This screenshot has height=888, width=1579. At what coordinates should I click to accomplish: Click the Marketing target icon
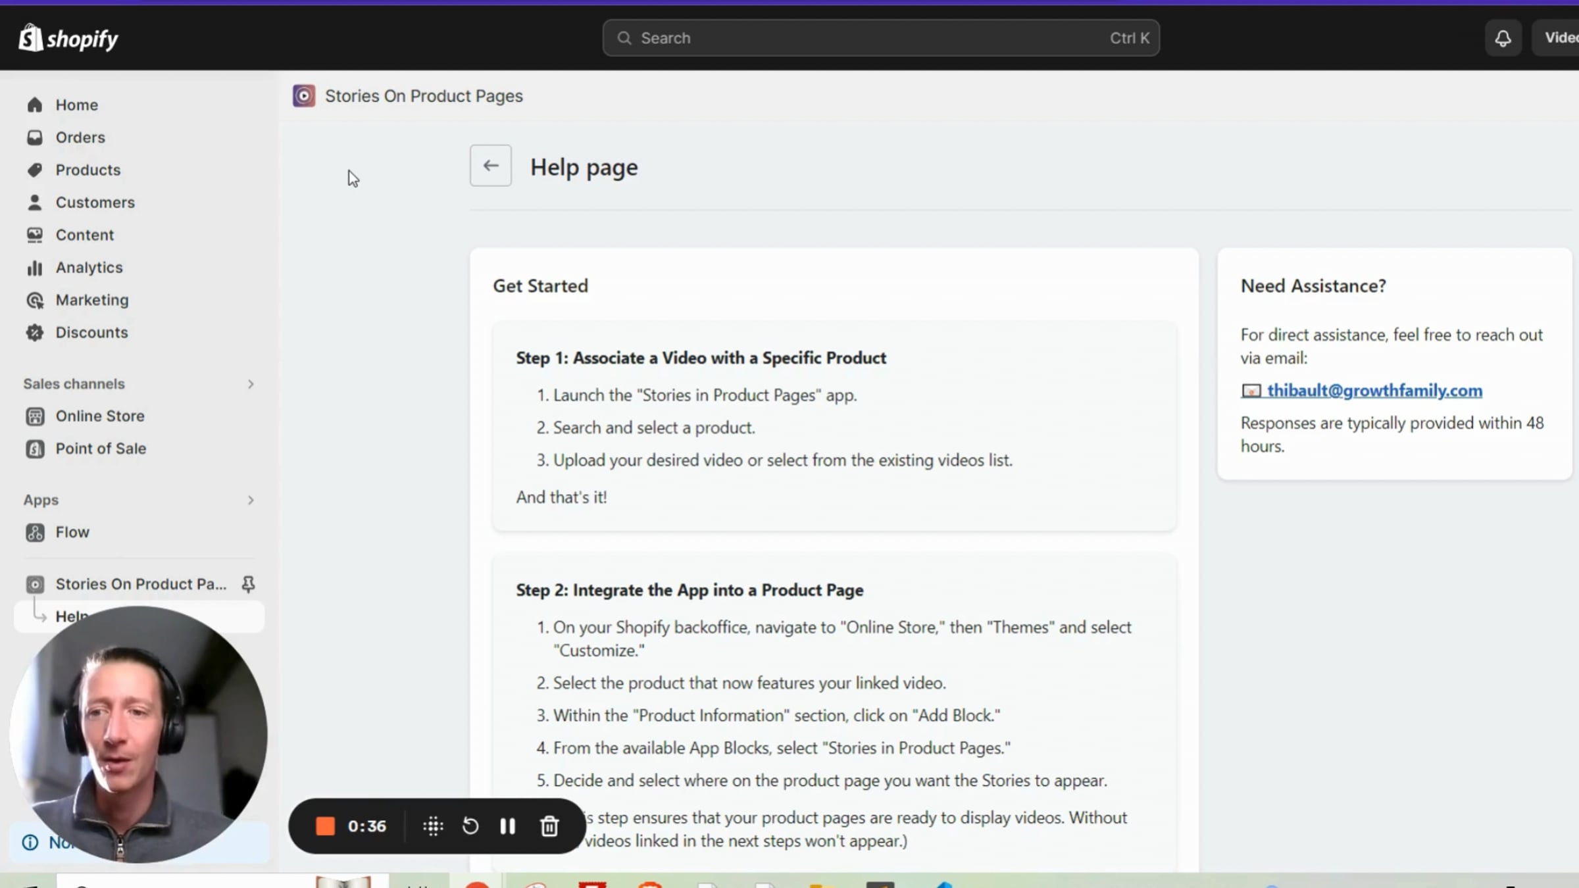35,300
